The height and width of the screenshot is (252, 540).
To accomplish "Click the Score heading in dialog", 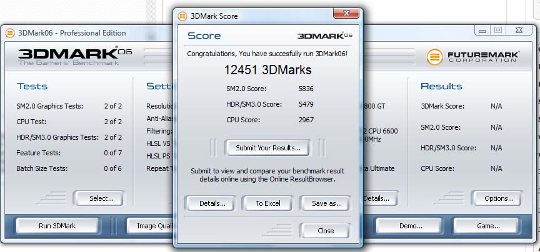I will [204, 36].
